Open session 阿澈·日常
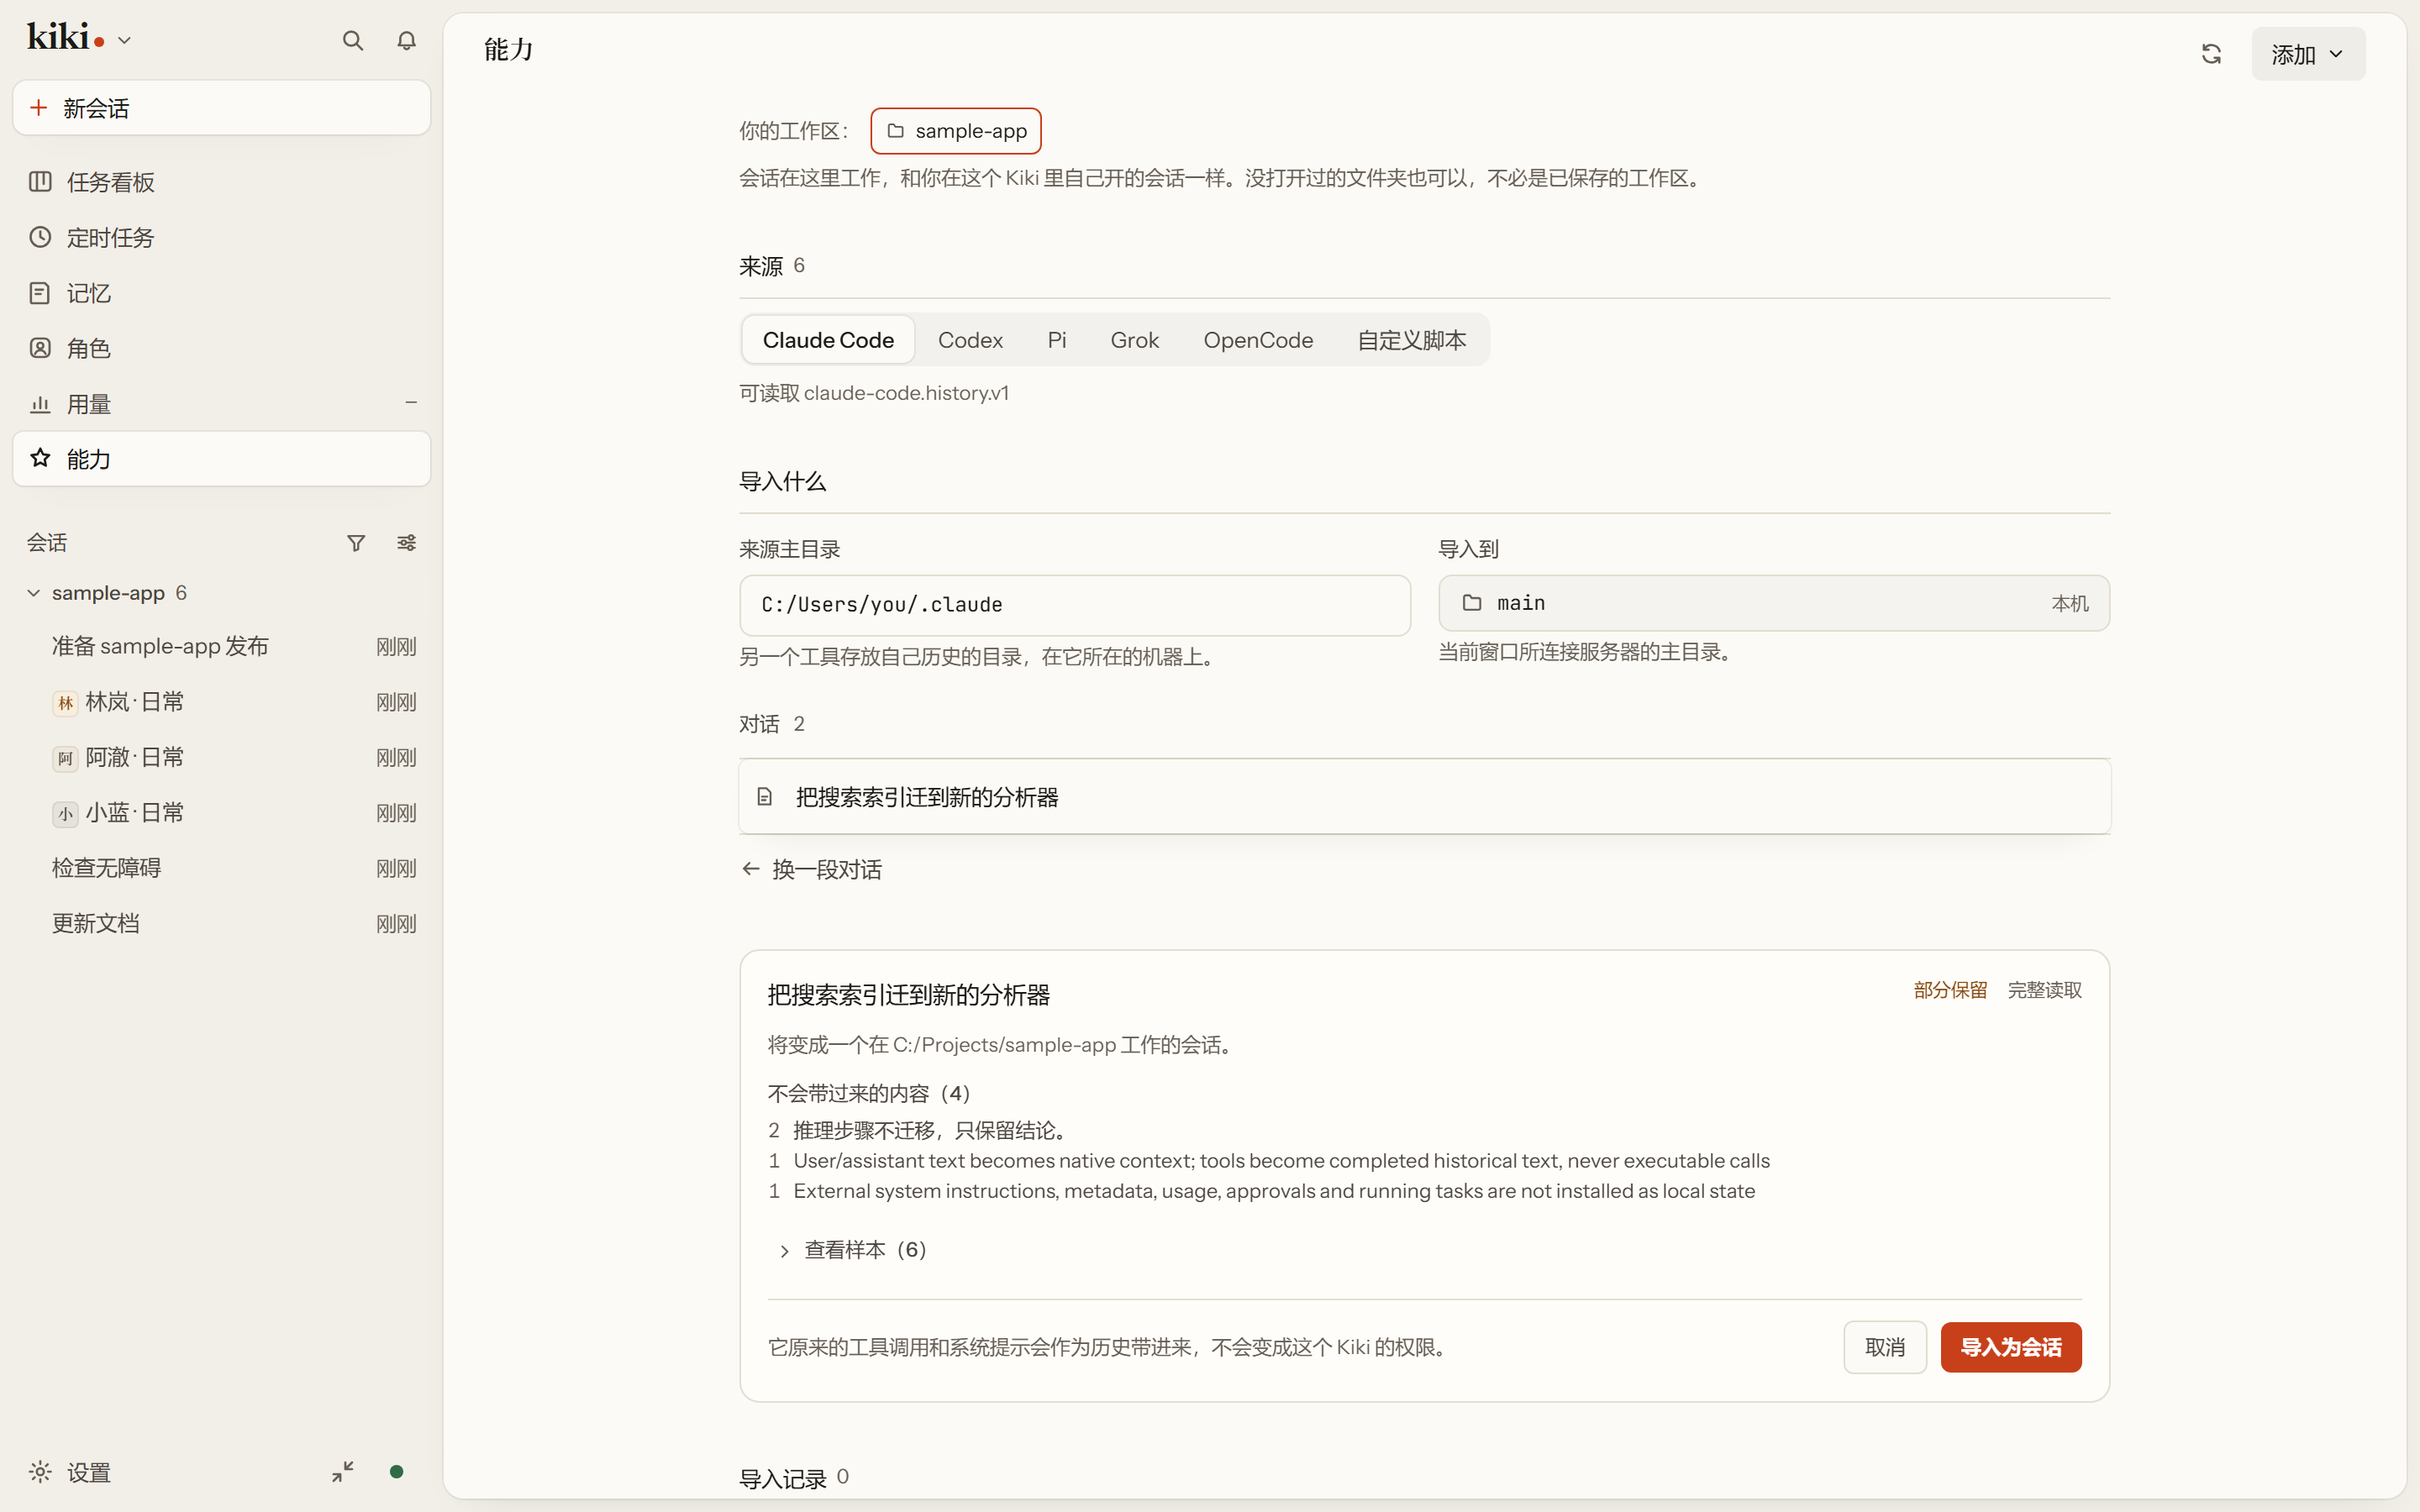2420x1512 pixels. click(222, 757)
